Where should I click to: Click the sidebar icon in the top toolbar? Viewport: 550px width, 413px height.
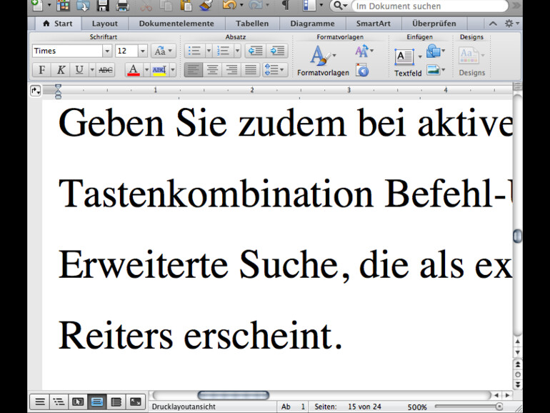(309, 5)
